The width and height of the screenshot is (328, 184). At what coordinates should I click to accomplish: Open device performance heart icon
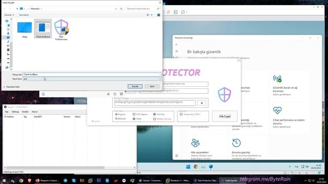pos(277,110)
